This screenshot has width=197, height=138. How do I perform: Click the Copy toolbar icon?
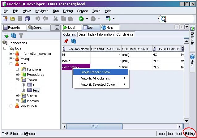tap(63, 19)
